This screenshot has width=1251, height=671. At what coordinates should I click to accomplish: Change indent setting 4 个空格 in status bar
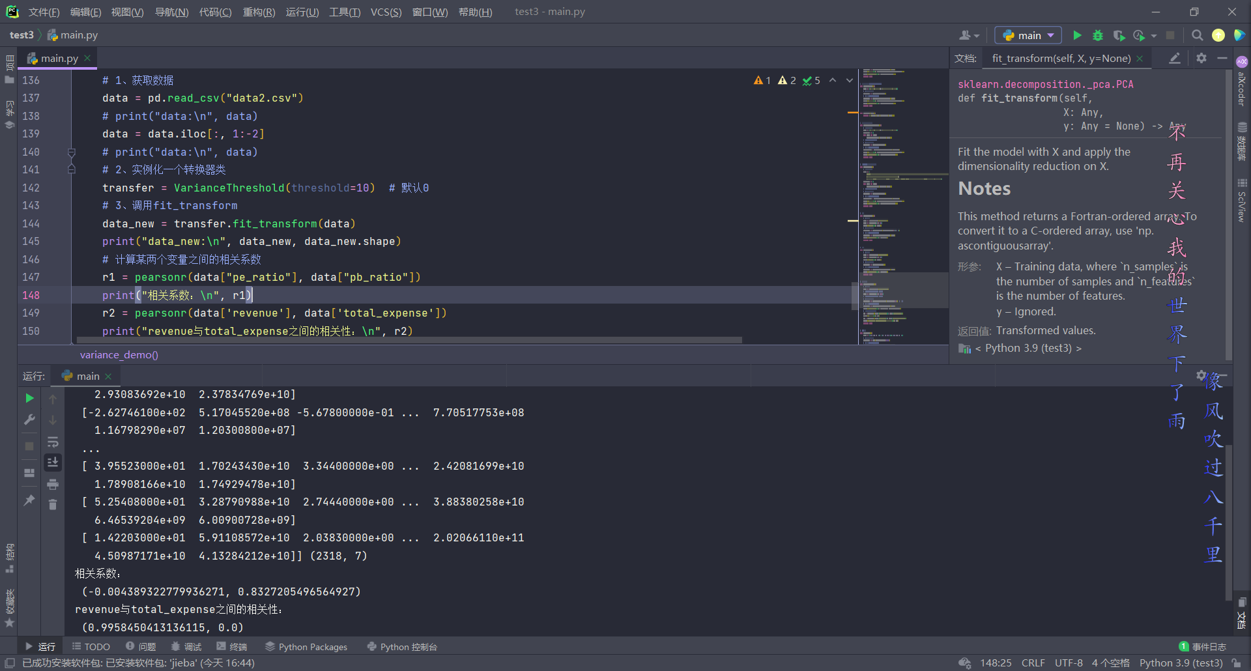(1110, 663)
